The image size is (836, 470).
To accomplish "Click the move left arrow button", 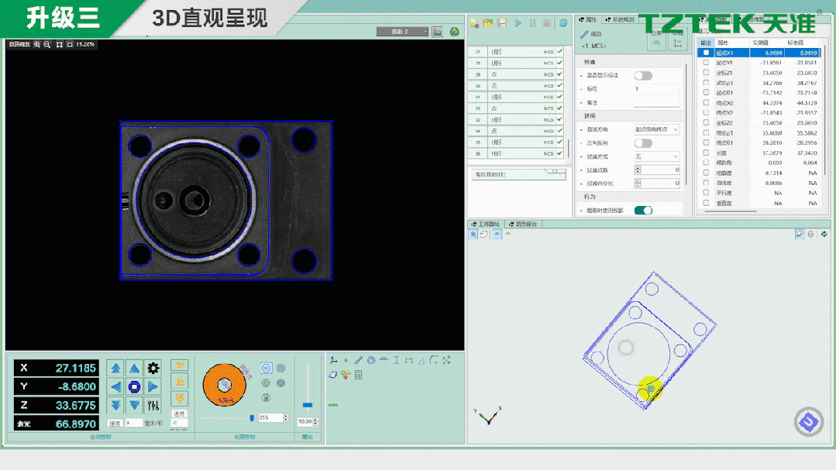I will click(115, 386).
